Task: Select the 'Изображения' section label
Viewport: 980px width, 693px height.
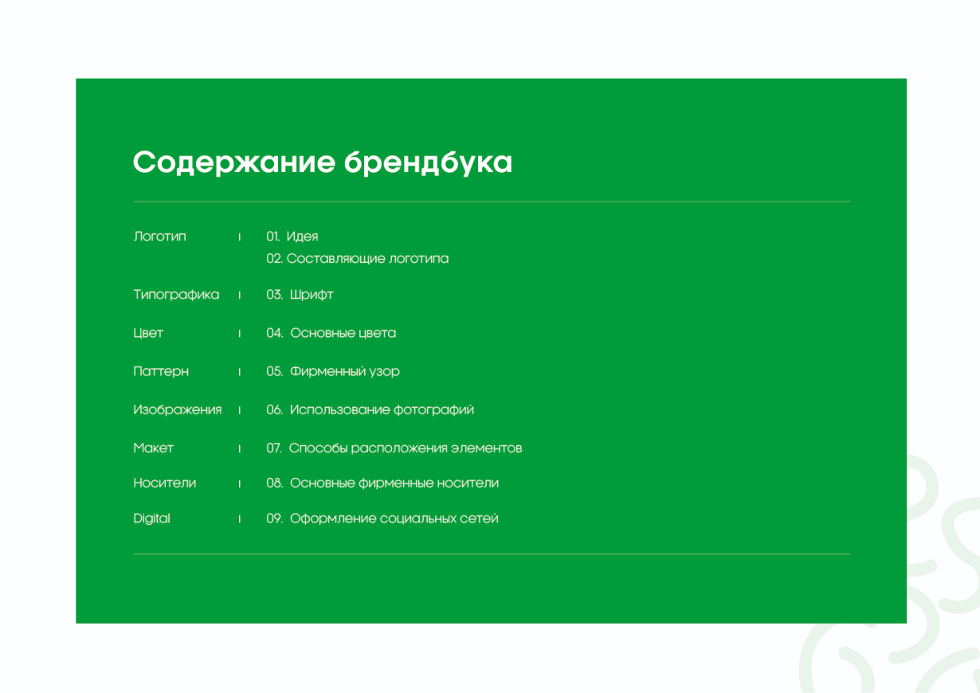Action: click(x=178, y=409)
